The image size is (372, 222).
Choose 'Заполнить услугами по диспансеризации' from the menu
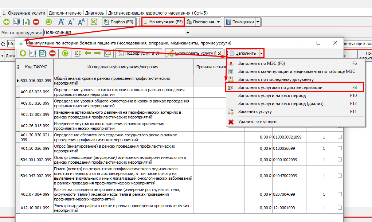(280, 87)
